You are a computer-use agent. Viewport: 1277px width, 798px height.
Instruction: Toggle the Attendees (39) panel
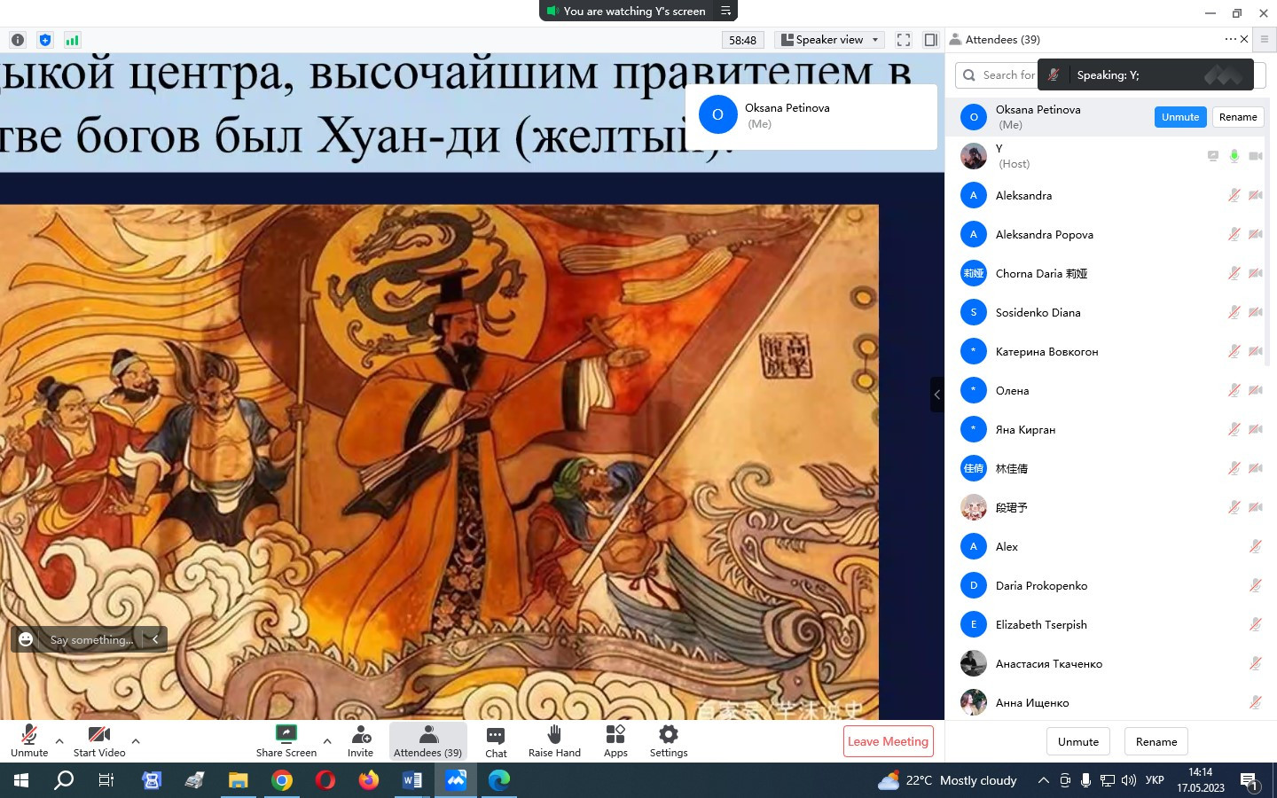428,740
